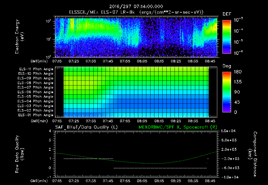Click the 4 tick on Raw Data Quality axis

(50, 131)
